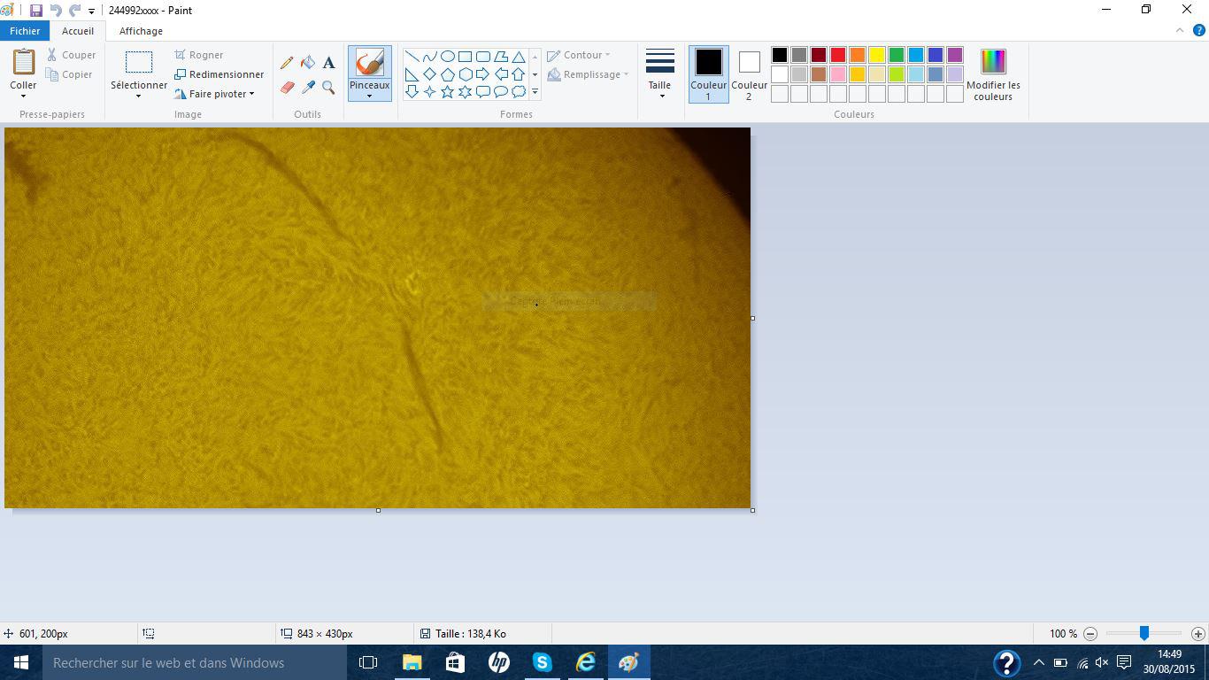Select the Pencil tool
Viewport: 1209px width, 680px height.
tap(287, 63)
